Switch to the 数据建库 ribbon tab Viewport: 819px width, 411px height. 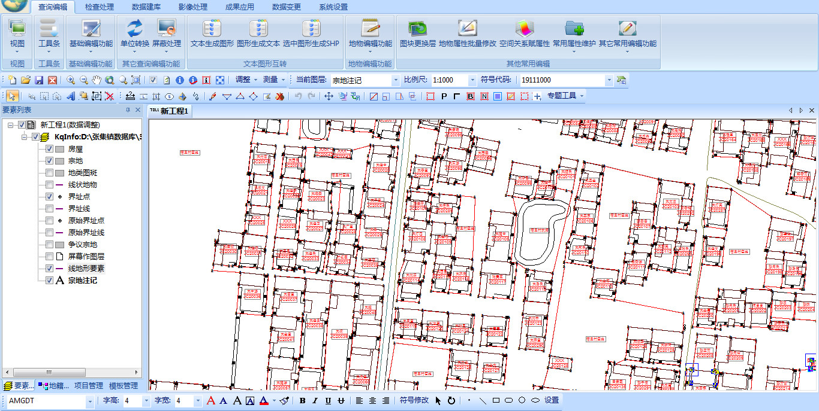tap(146, 7)
